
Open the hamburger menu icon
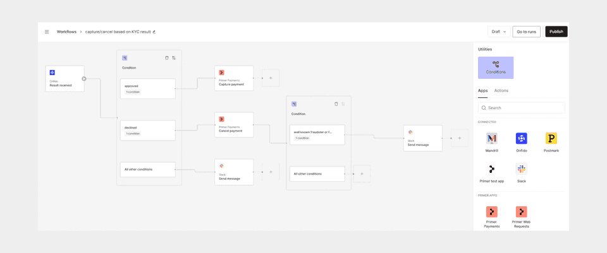47,32
